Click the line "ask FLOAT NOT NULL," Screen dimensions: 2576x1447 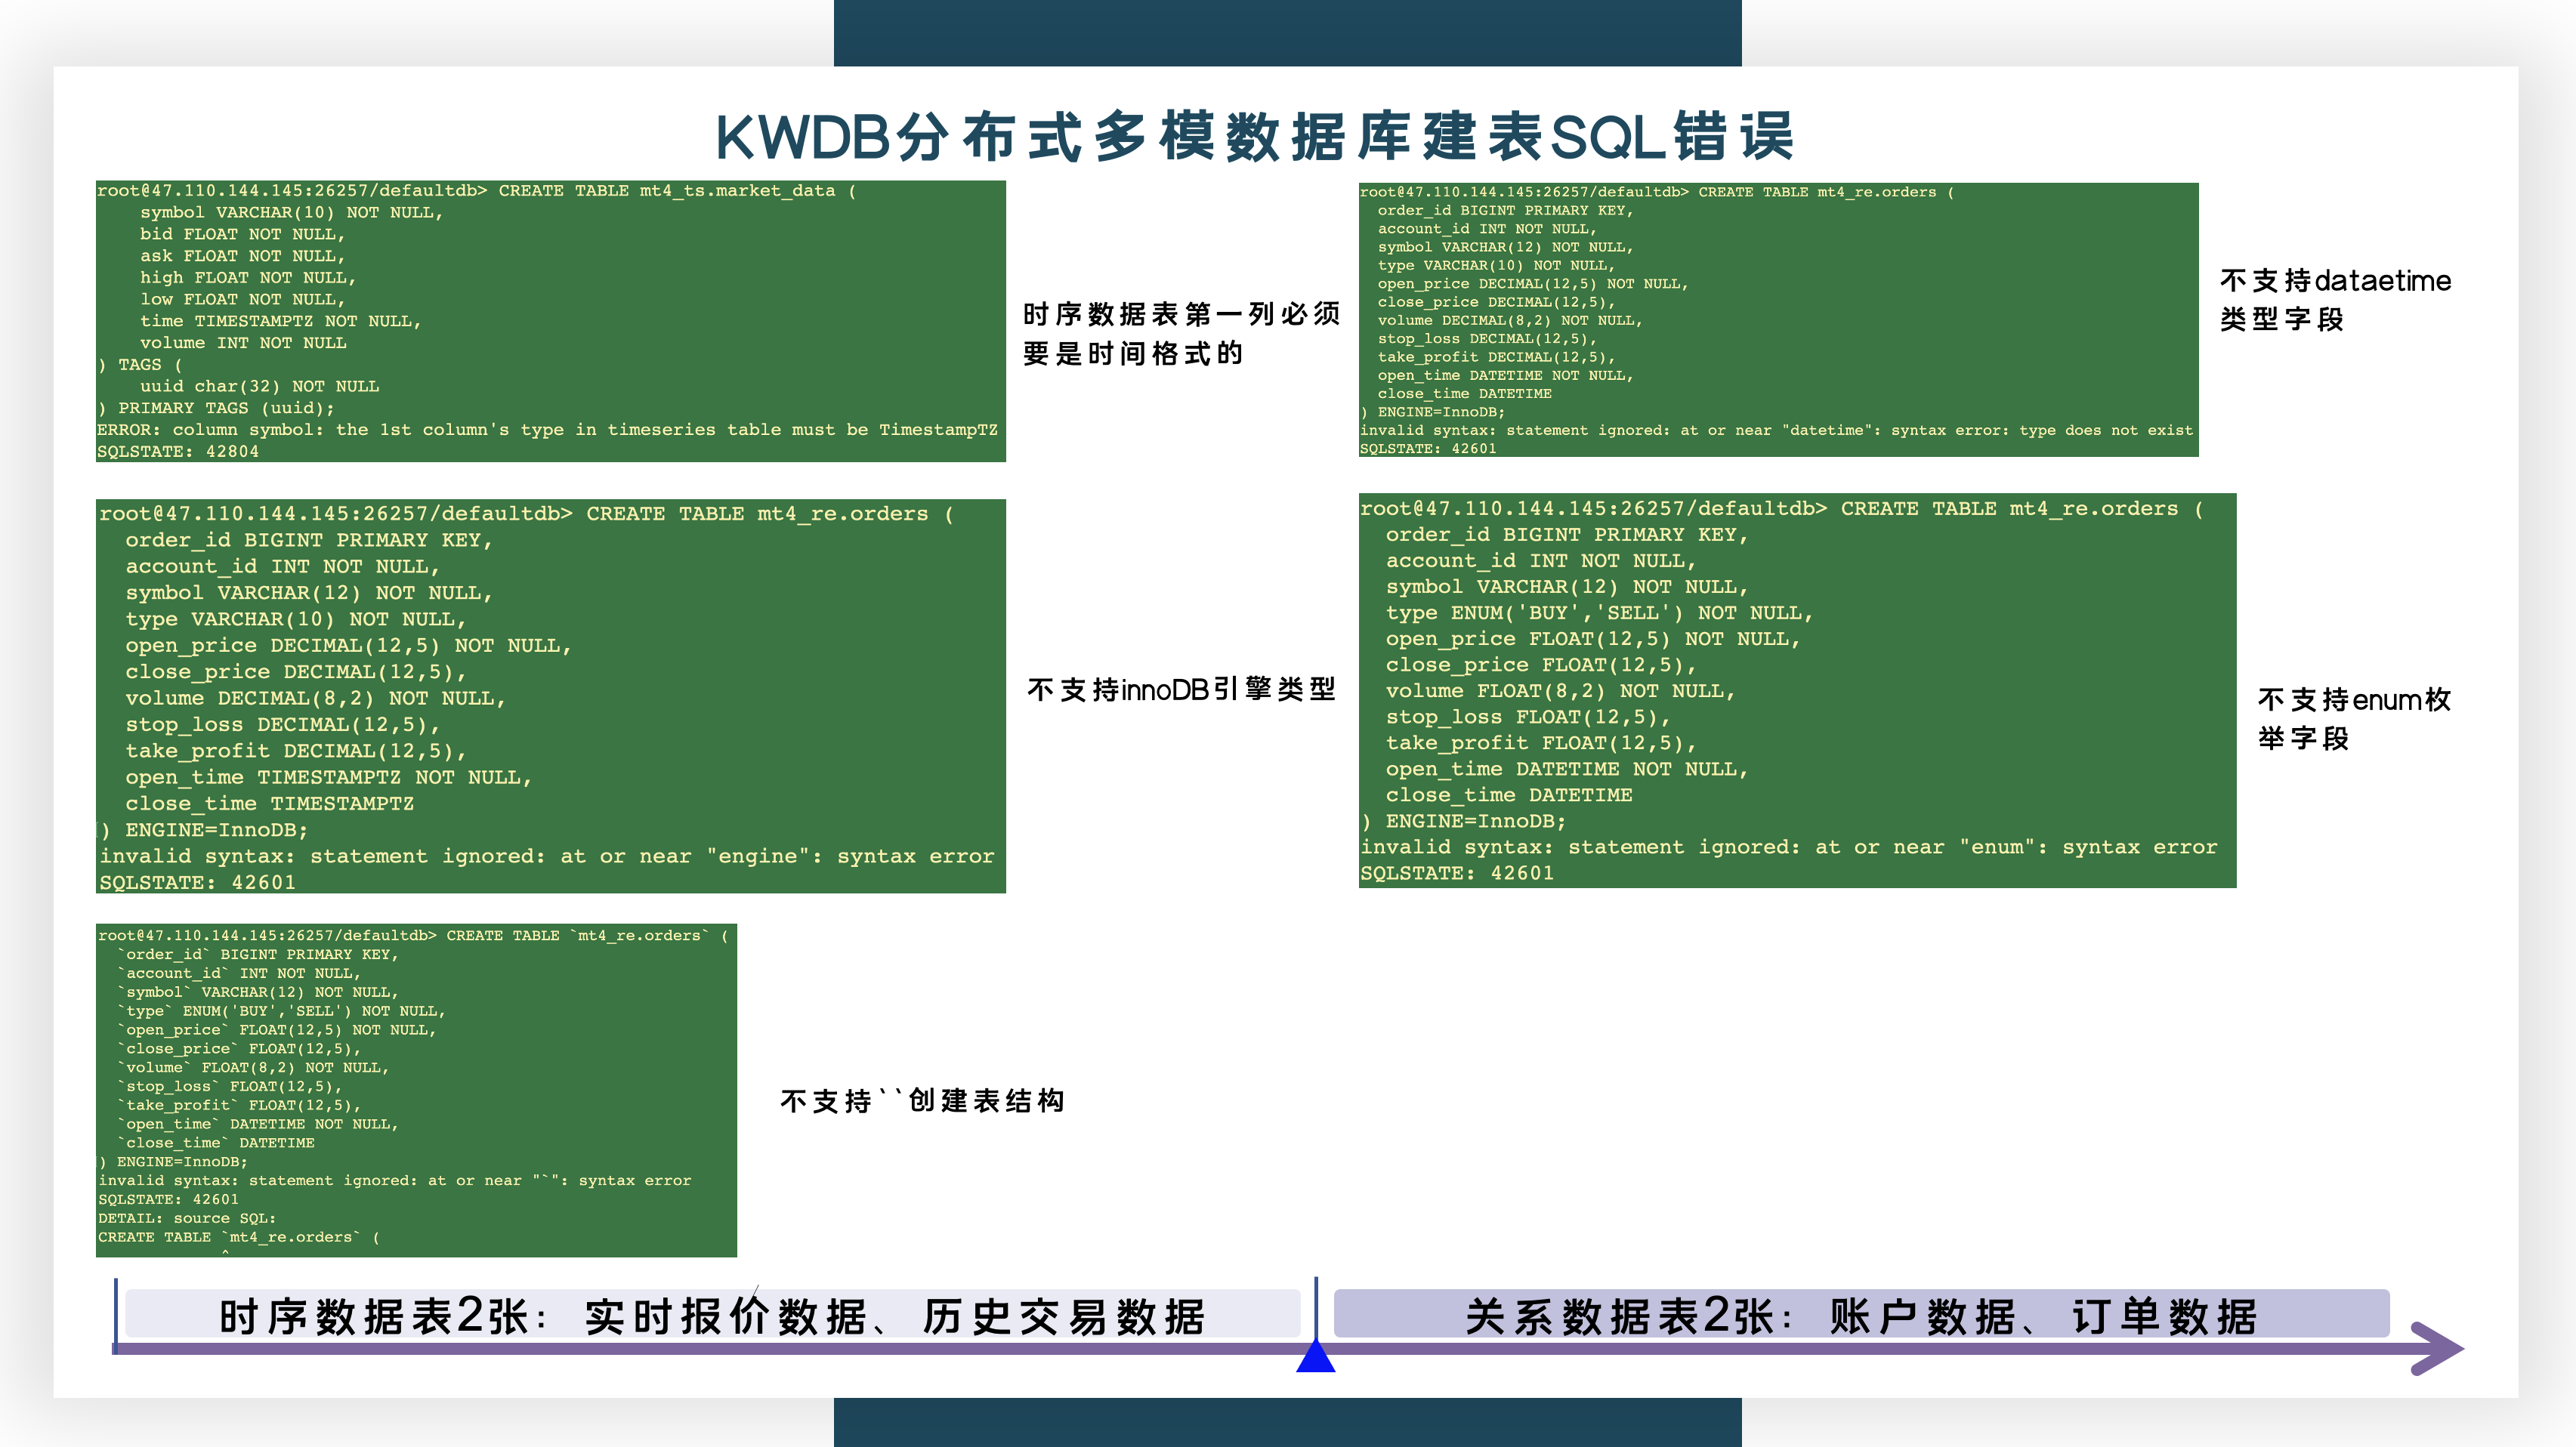[x=242, y=256]
